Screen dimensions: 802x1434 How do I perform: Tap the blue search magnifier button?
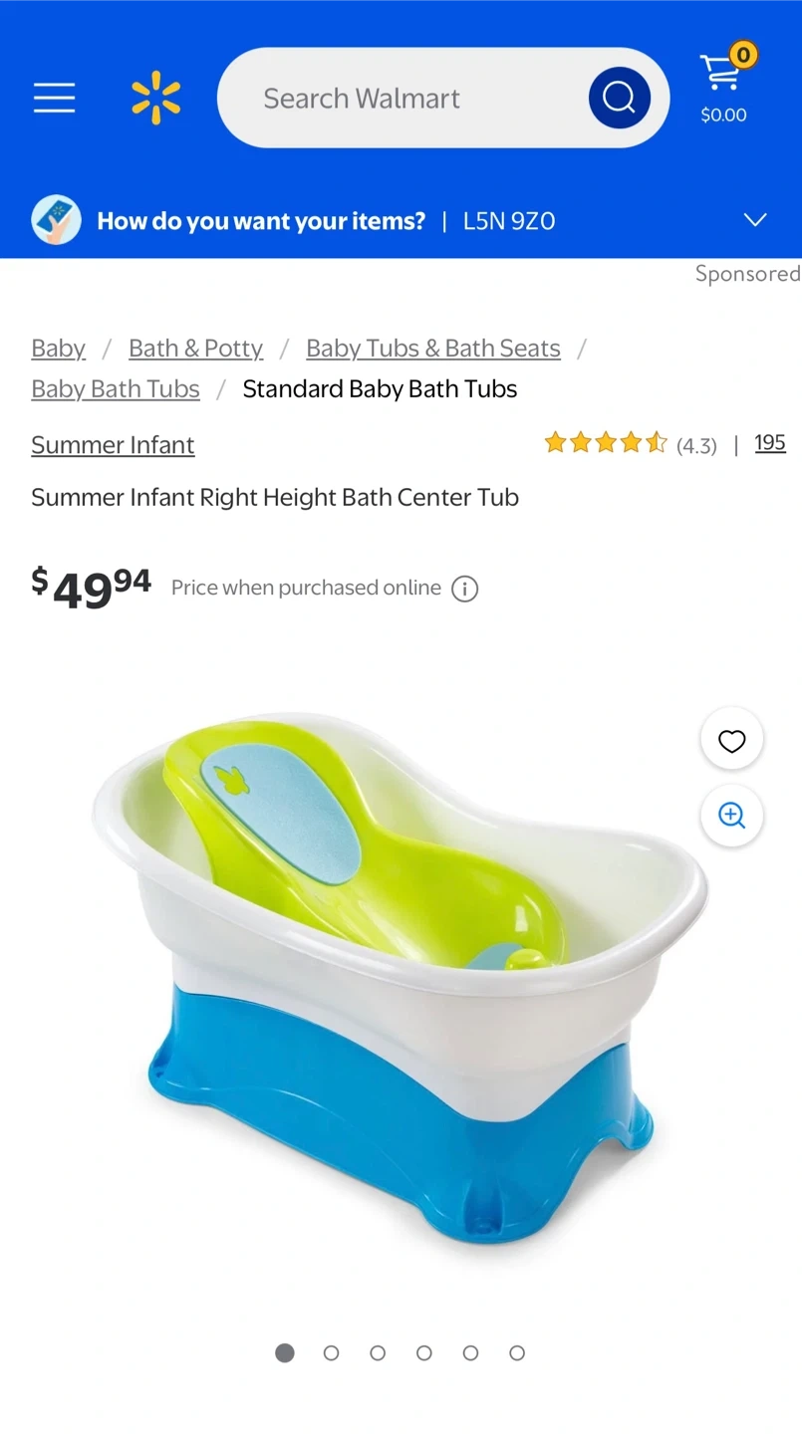[619, 98]
